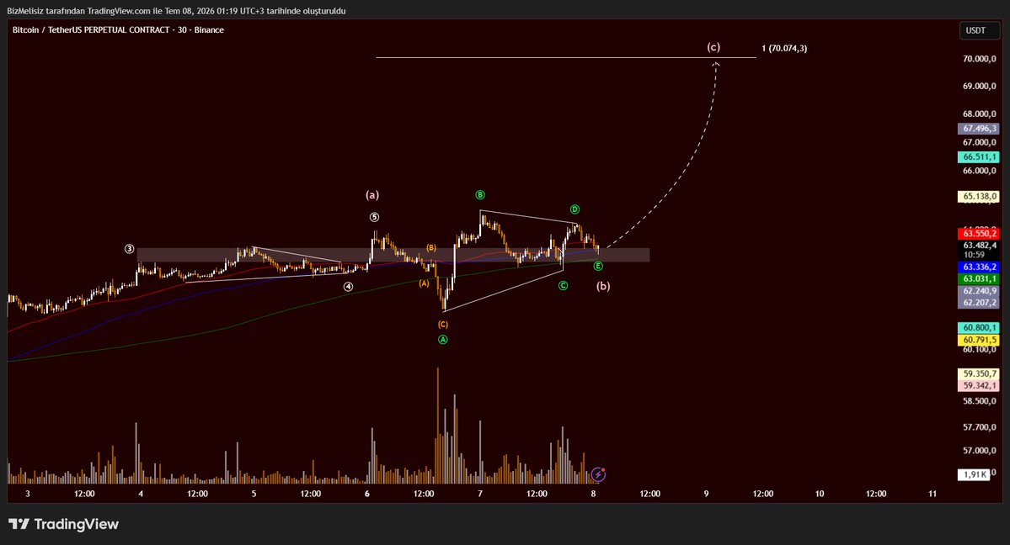The width and height of the screenshot is (1010, 545).
Task: Click the teal 66.511,1 price tag
Action: [979, 157]
